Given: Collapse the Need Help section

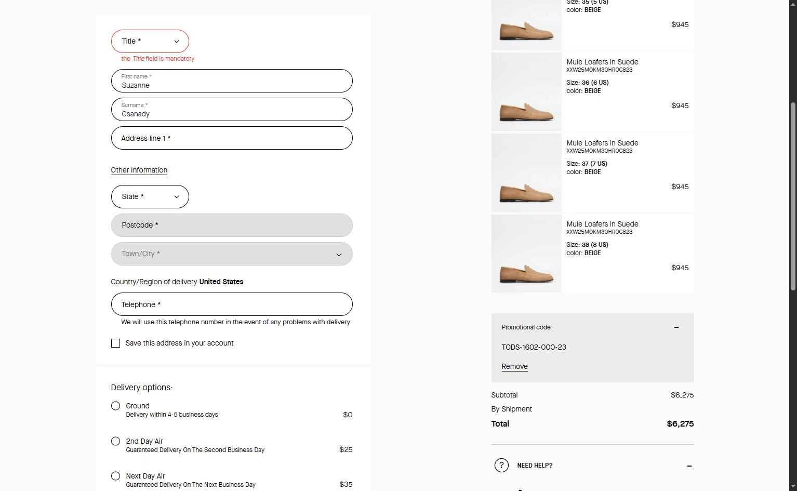Looking at the screenshot, I should [x=689, y=466].
